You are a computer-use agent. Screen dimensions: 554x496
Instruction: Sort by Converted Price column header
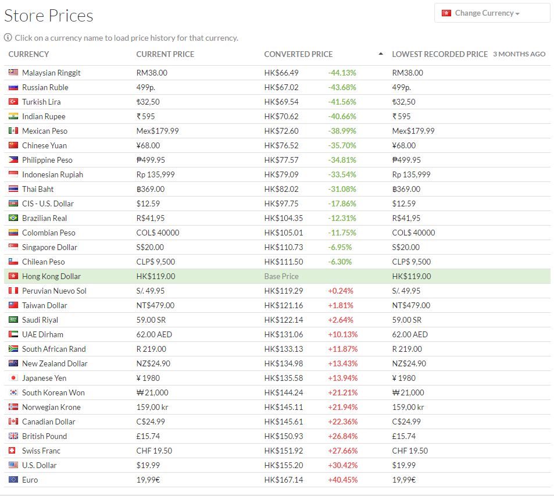coord(298,54)
